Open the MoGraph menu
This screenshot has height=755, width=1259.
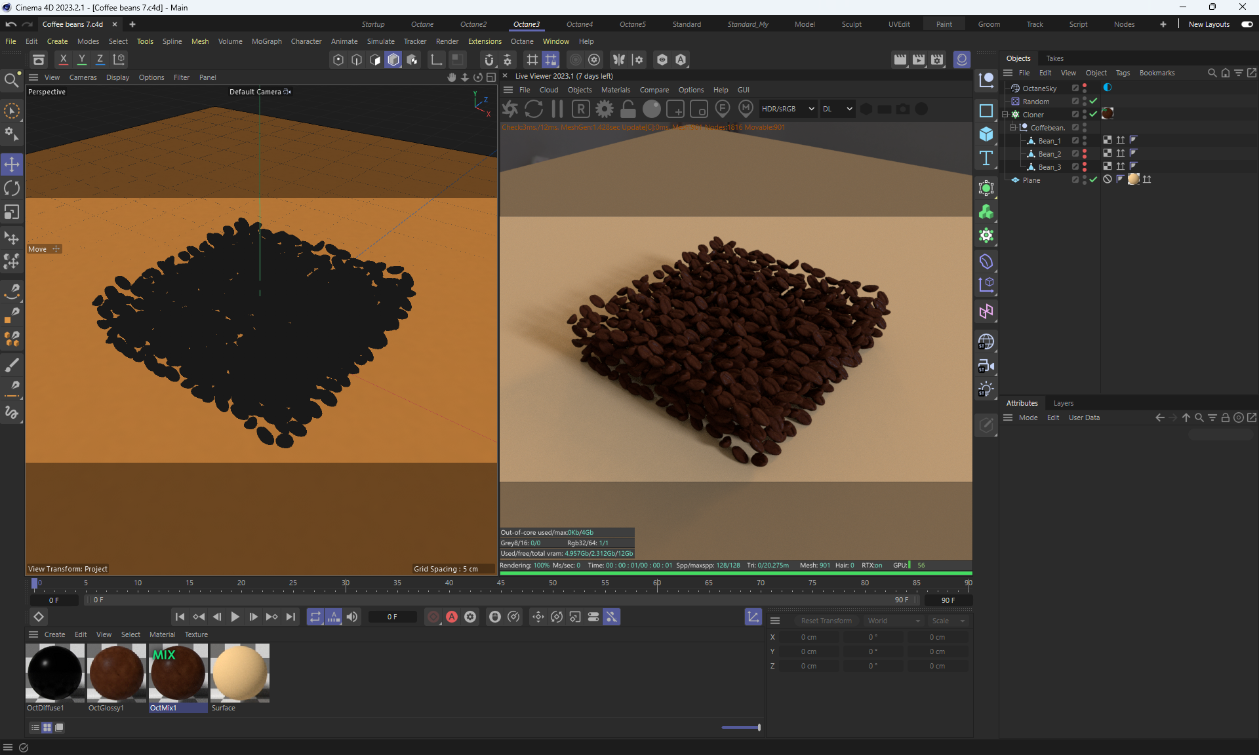point(266,41)
